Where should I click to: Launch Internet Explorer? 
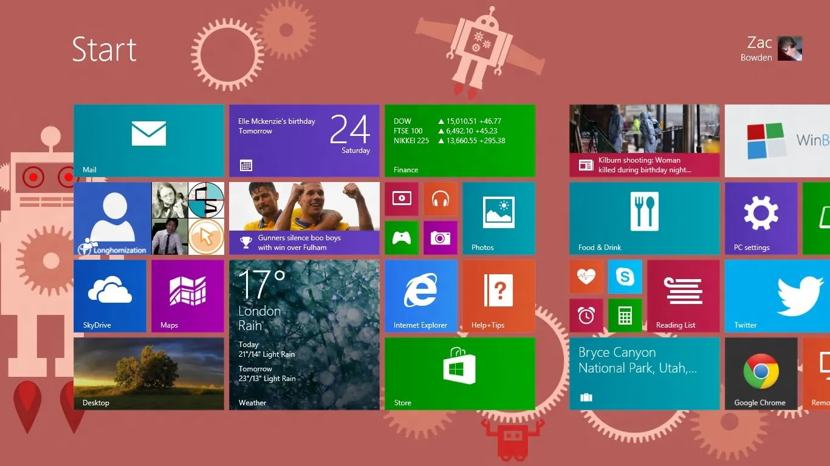click(x=421, y=296)
